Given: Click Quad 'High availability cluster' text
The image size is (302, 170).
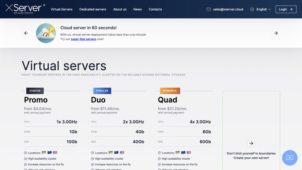Looking at the screenshot, I should 176,159.
